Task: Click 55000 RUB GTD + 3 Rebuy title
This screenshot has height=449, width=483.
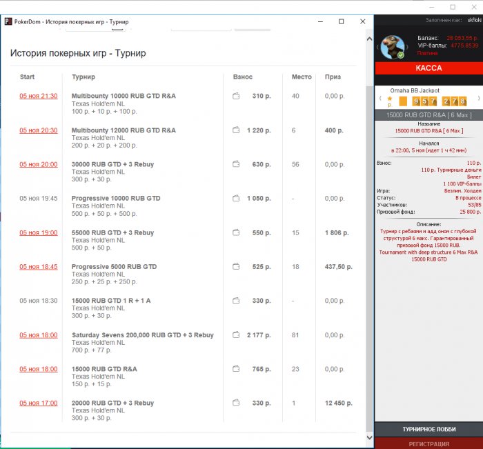Action: click(x=112, y=233)
